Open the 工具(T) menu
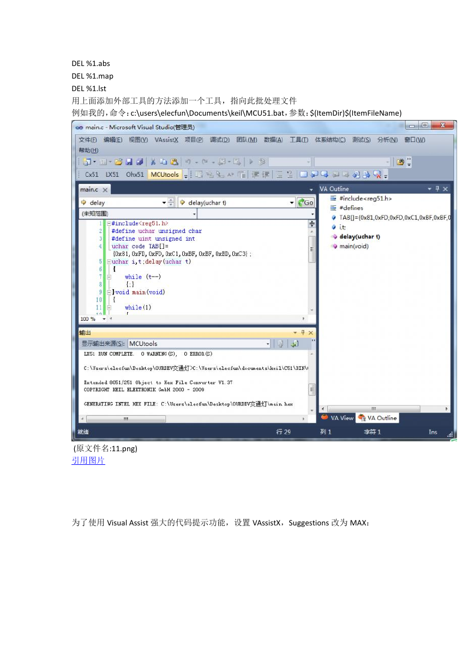 point(299,140)
